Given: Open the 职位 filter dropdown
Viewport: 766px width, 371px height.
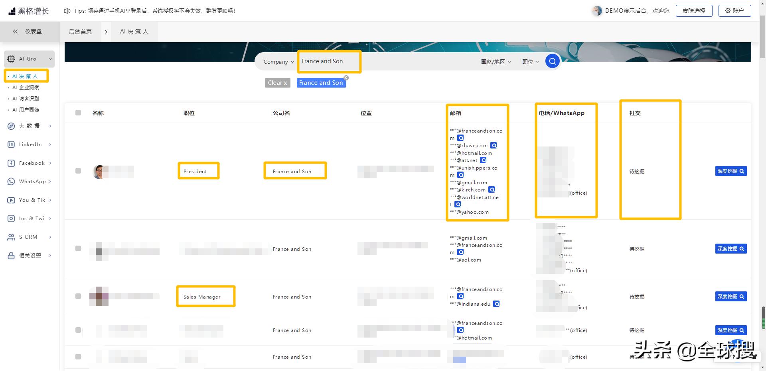Looking at the screenshot, I should 530,62.
